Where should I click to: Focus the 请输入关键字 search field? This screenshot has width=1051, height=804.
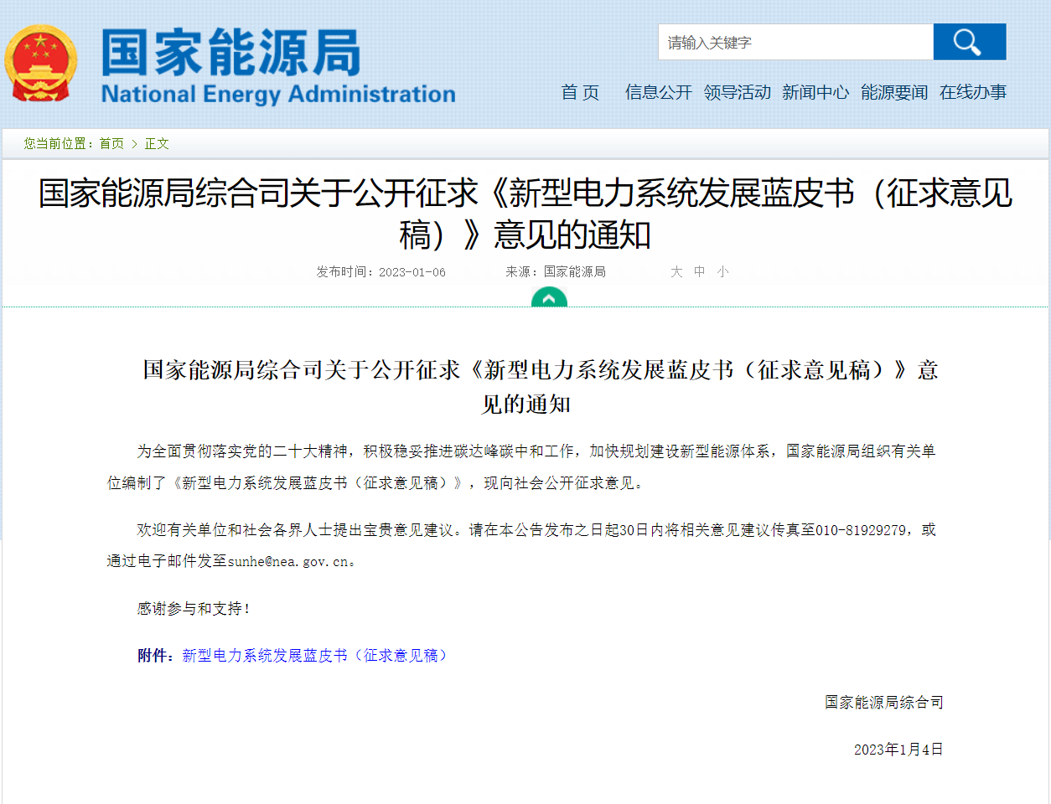796,42
